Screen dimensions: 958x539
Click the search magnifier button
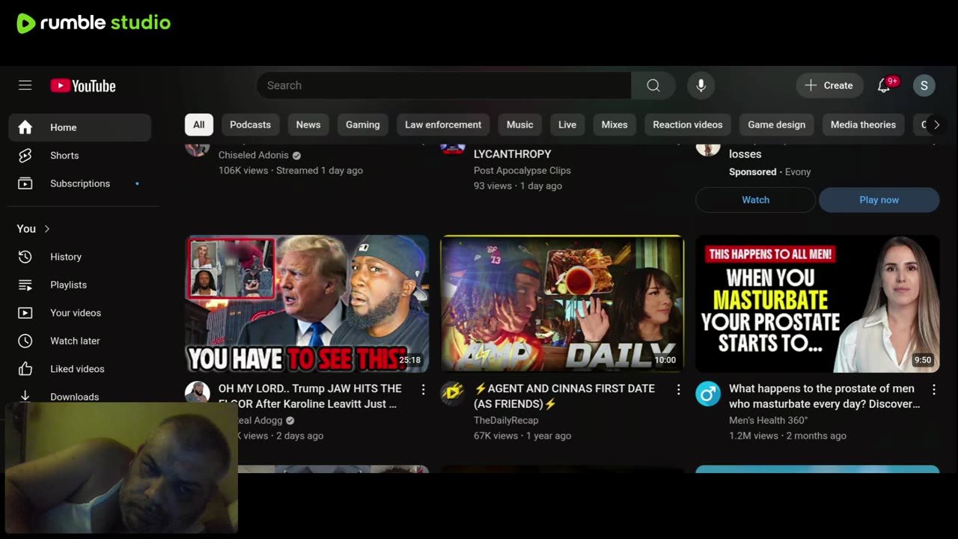click(x=653, y=85)
